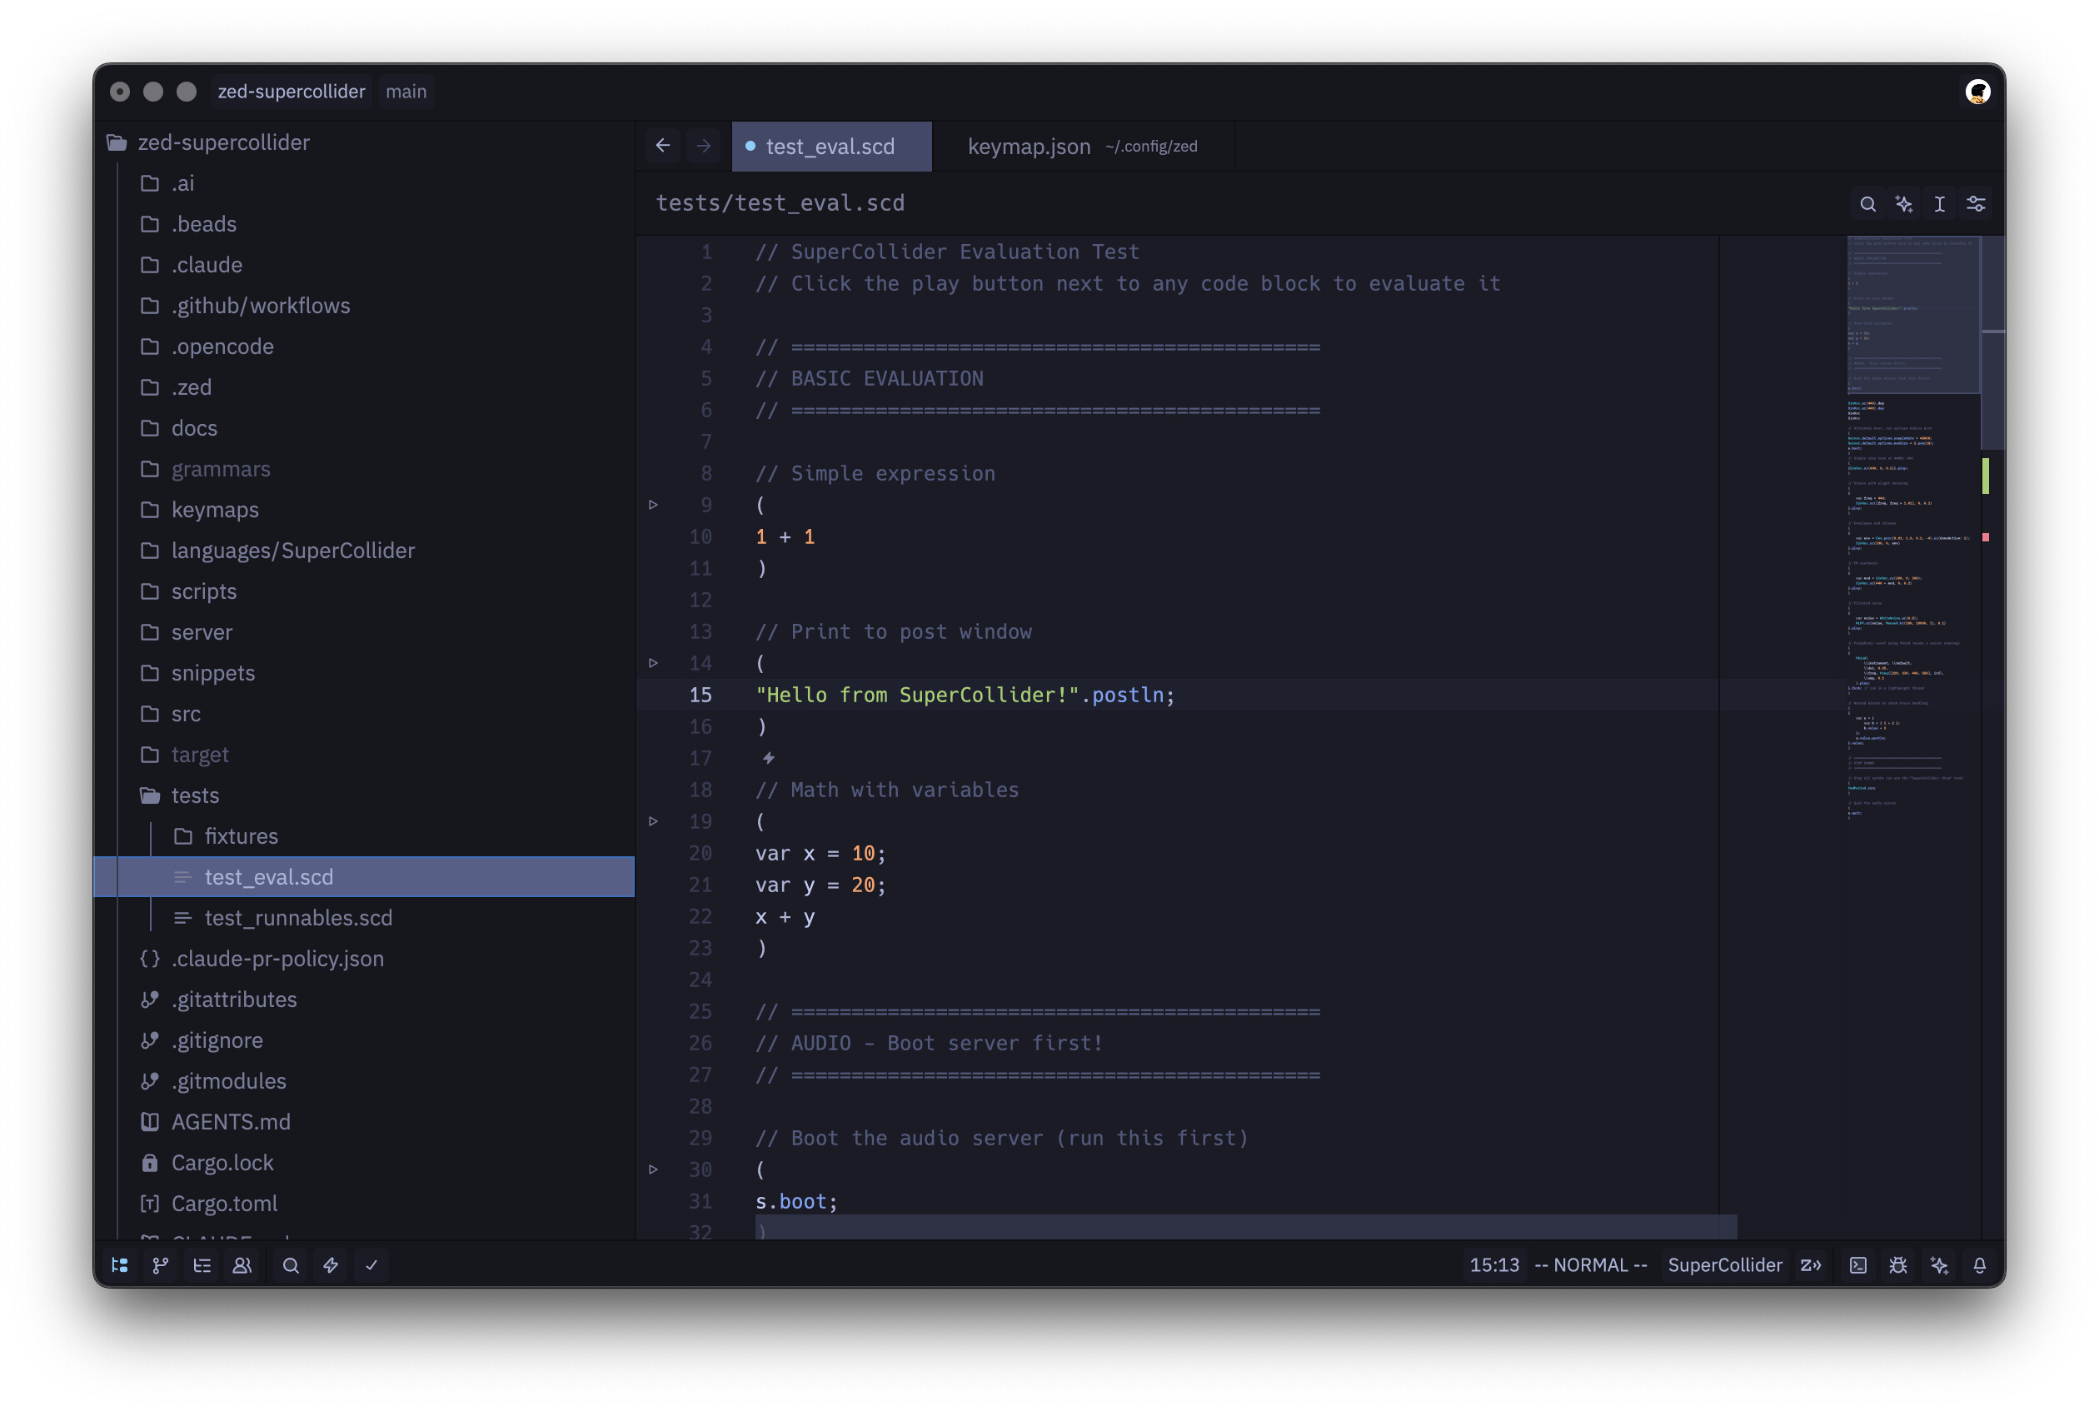Open notifications bell icon
This screenshot has width=2099, height=1411.
click(x=1979, y=1265)
